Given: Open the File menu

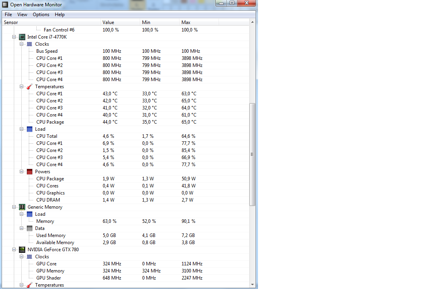Looking at the screenshot, I should [x=8, y=15].
